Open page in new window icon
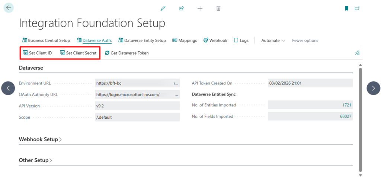This screenshot has width=381, height=177. tap(357, 8)
